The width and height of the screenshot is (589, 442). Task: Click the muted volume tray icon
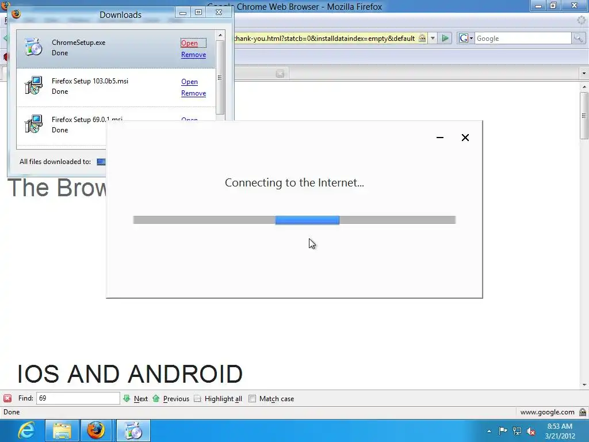[531, 431]
